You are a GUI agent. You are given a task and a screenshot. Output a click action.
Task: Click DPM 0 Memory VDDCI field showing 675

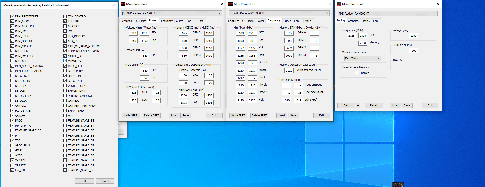(184, 33)
